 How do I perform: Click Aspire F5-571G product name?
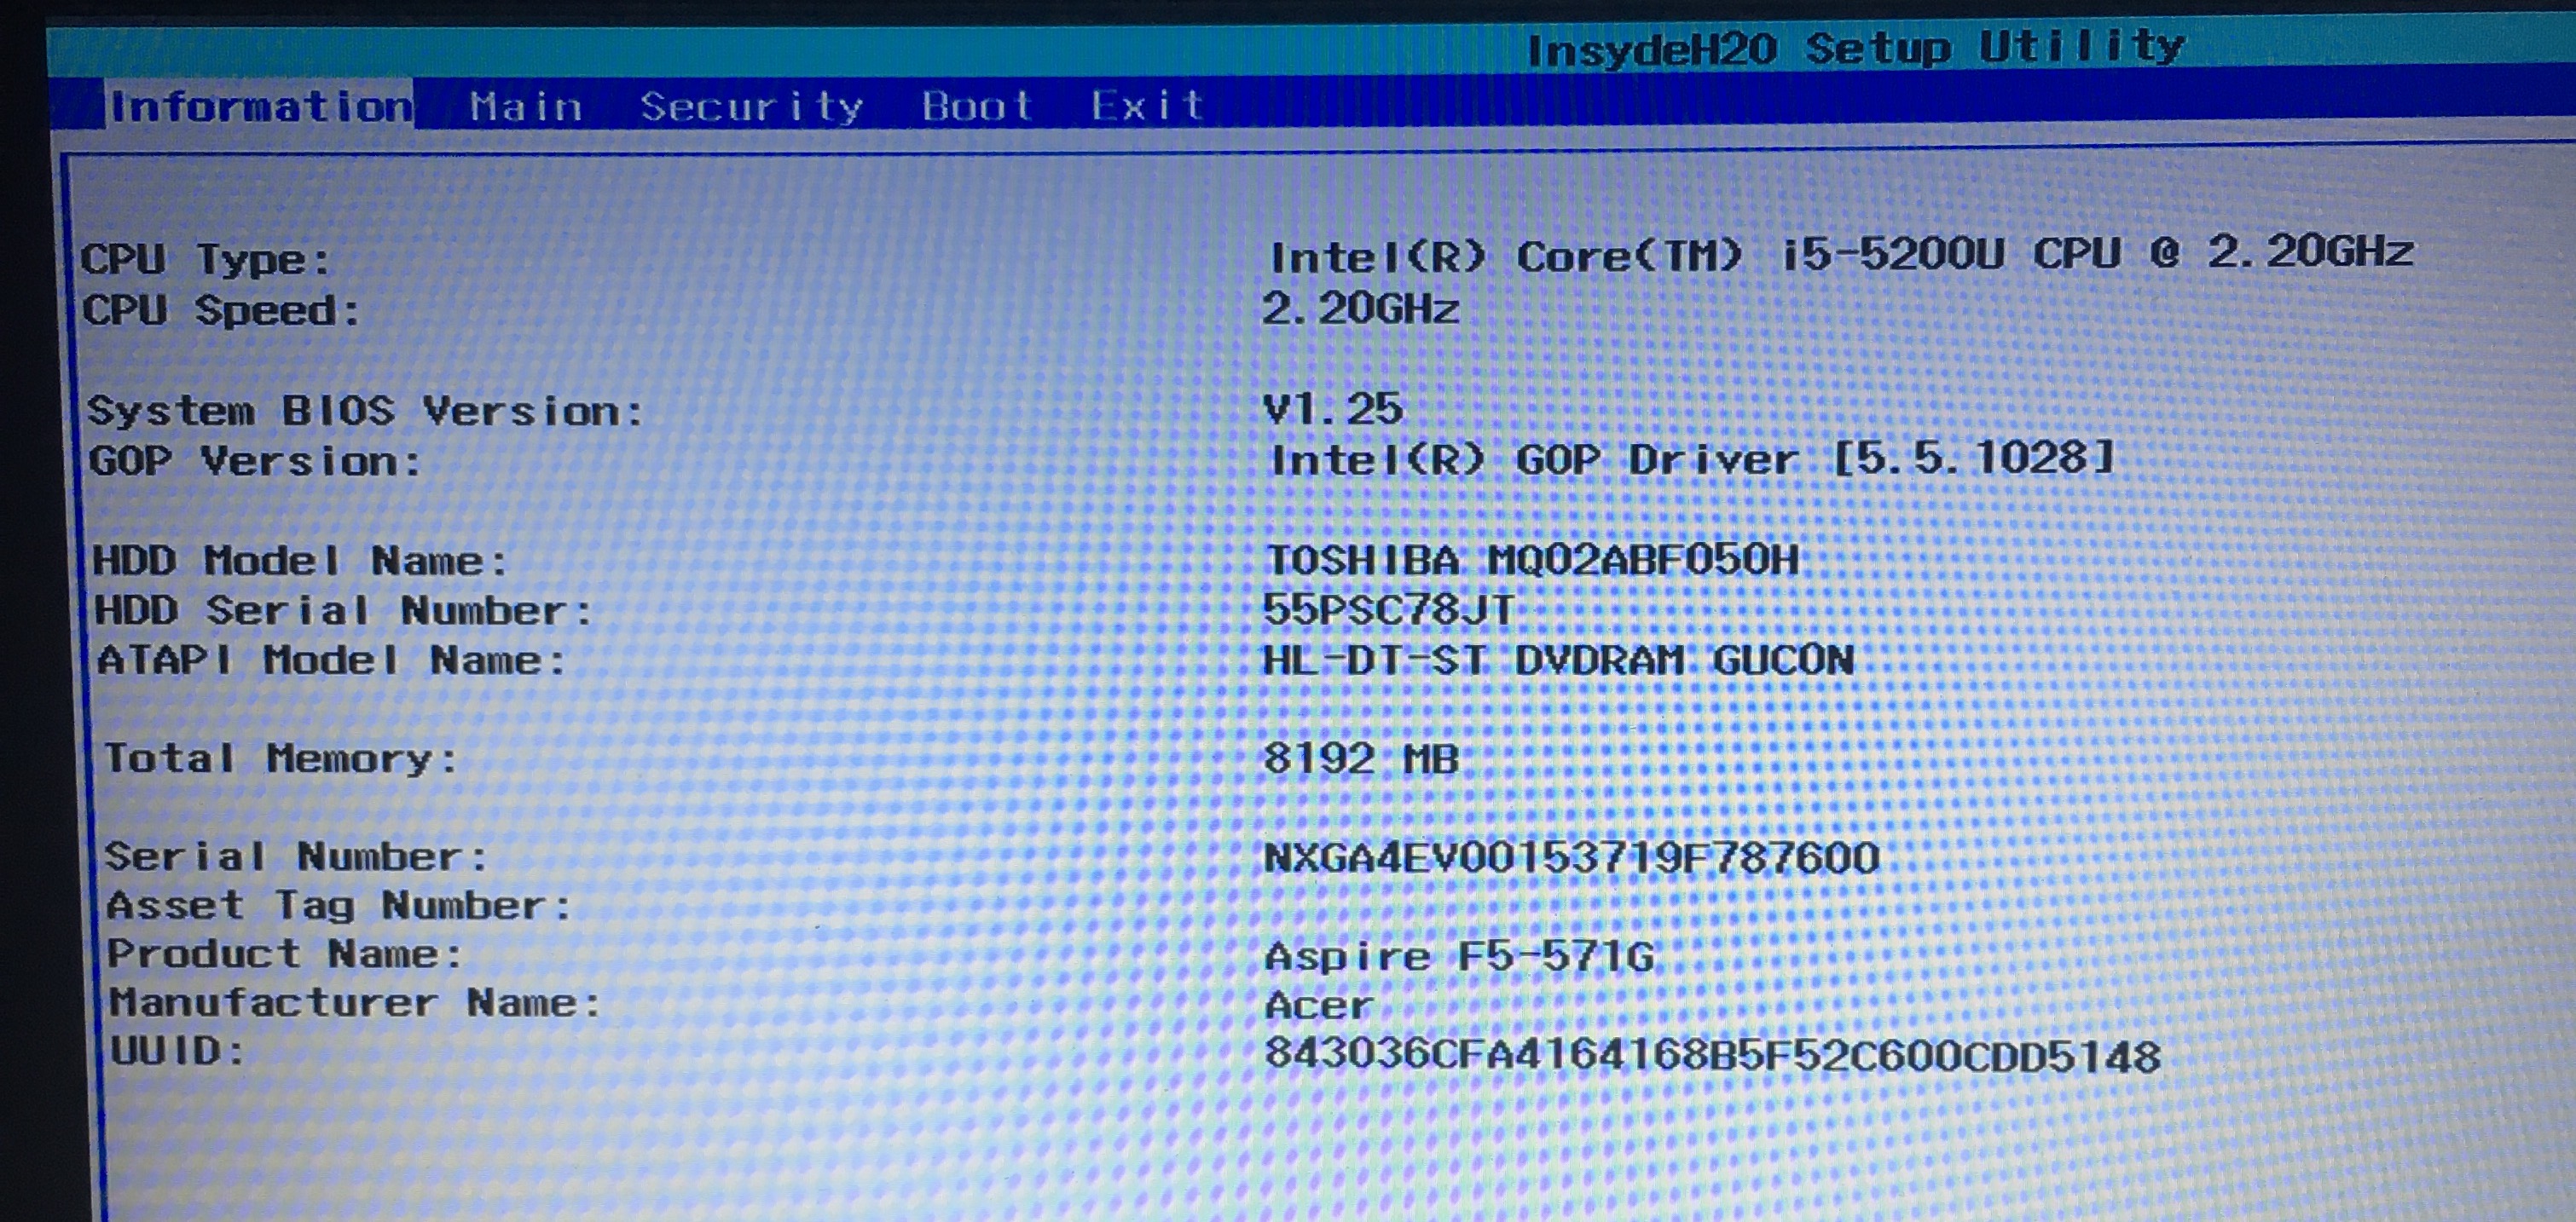pos(1459,956)
